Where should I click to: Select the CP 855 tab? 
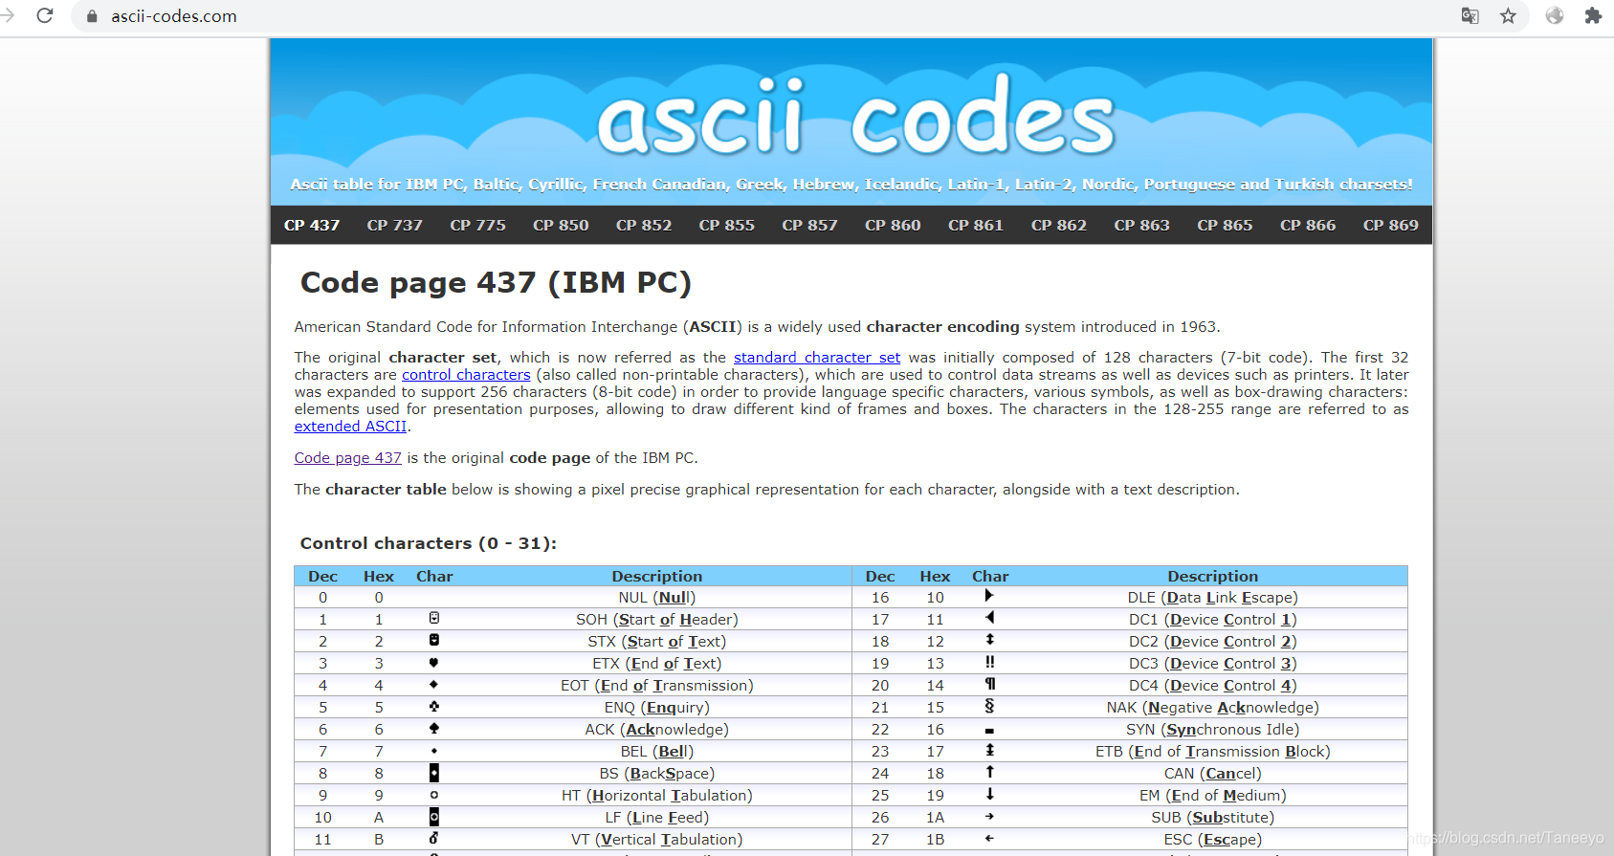tap(727, 225)
